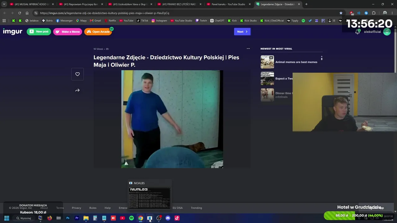The height and width of the screenshot is (223, 397).
Task: Open Photoshop from the taskbar
Action: coord(68,218)
